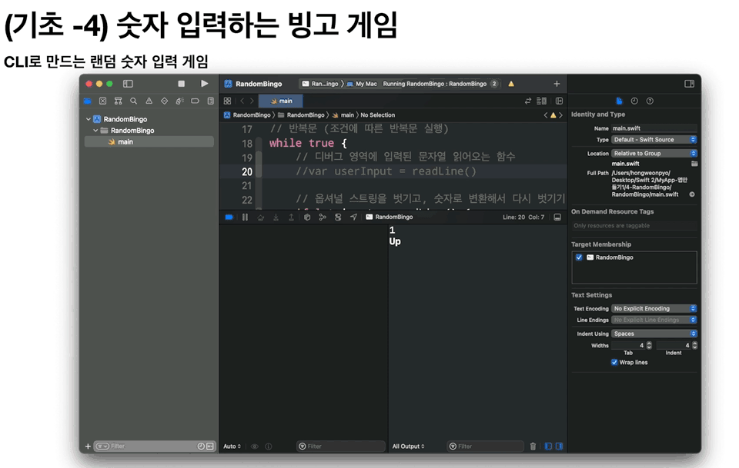
Task: Pause program execution in the debug bar
Action: click(245, 217)
